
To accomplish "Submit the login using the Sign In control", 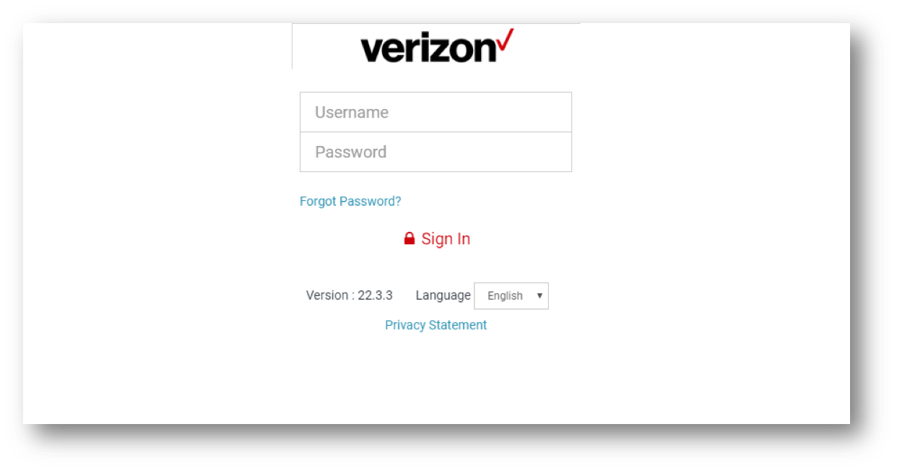I will coord(437,239).
